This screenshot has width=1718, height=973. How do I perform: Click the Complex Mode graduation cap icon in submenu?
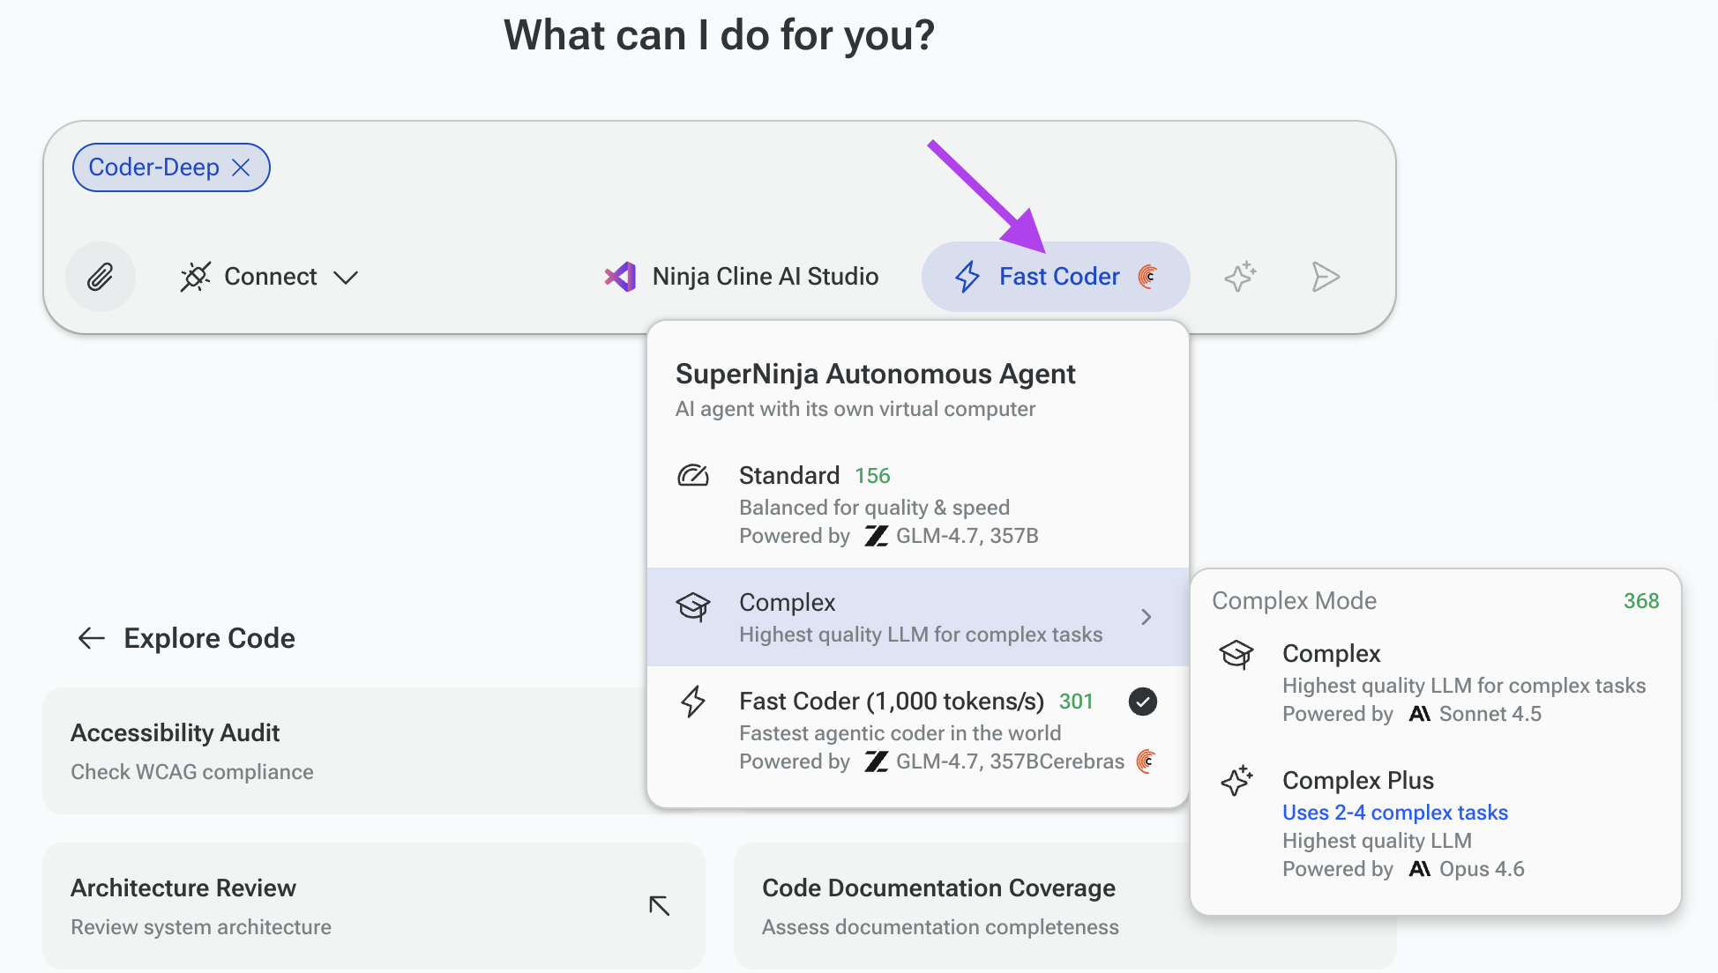point(1236,654)
